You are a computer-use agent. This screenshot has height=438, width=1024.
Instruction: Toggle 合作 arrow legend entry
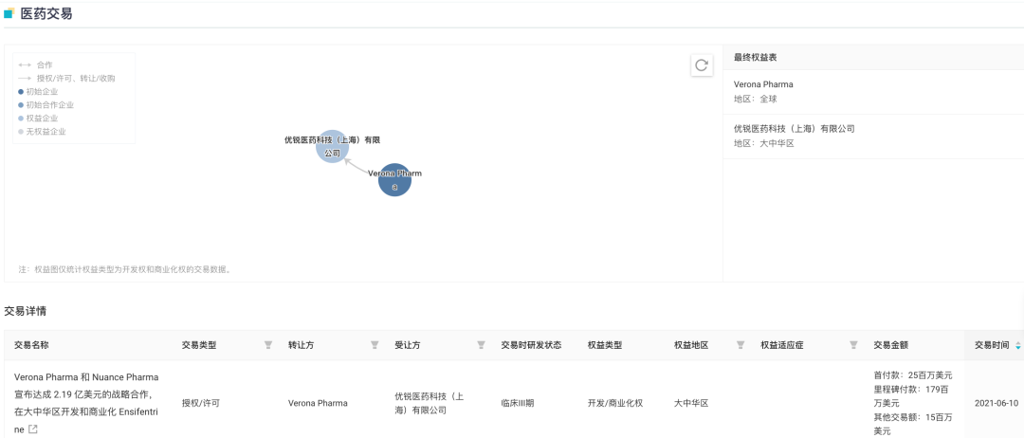pyautogui.click(x=35, y=64)
